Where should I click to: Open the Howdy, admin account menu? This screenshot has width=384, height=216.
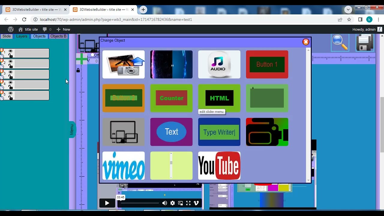(x=367, y=29)
